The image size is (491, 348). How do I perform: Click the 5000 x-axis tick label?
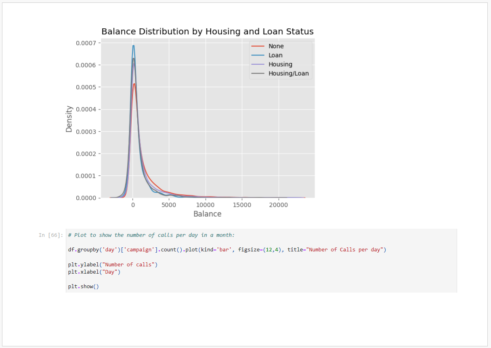point(169,205)
